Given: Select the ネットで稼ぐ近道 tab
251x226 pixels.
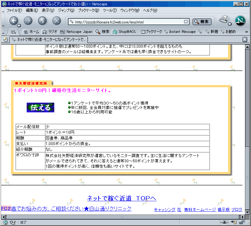Looking at the screenshot, I should [49, 40].
